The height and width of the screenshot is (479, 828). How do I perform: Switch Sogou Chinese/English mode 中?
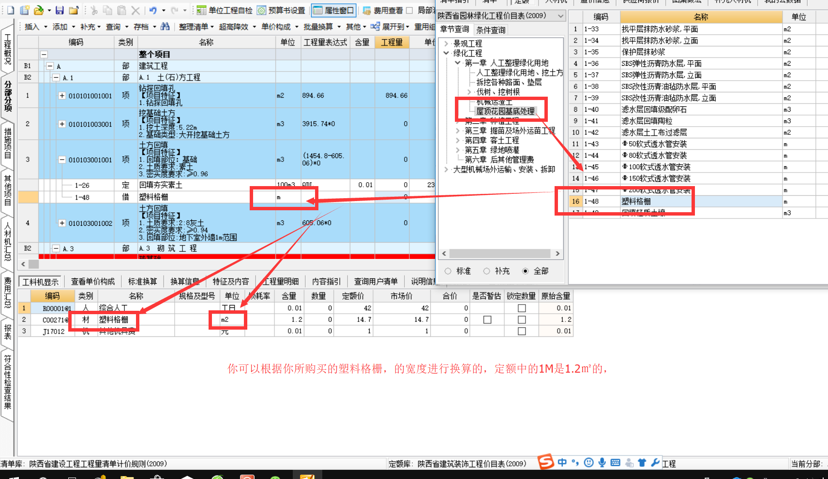tap(562, 463)
